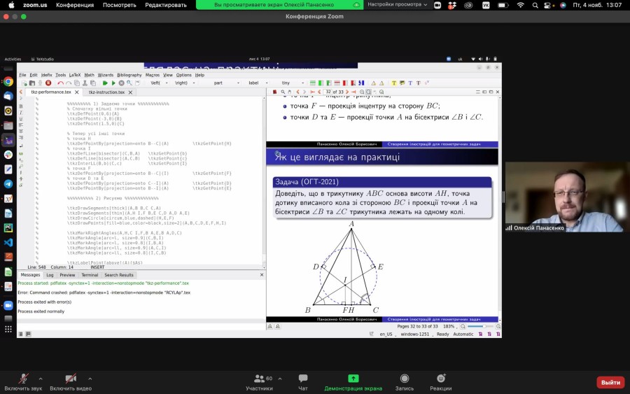Toggle italic icon in editor side toolbar

[x=21, y=113]
